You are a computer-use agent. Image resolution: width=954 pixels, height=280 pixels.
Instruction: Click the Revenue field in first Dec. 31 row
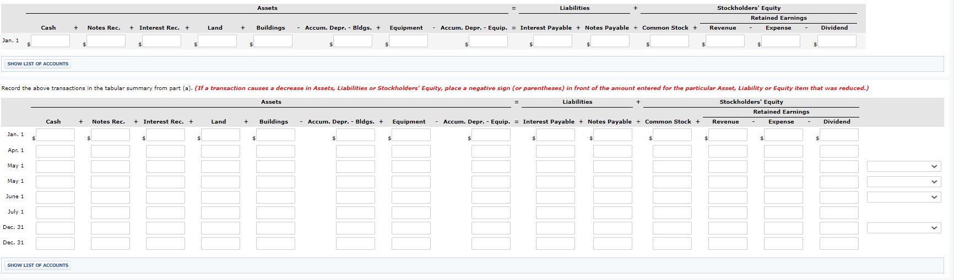pyautogui.click(x=728, y=228)
